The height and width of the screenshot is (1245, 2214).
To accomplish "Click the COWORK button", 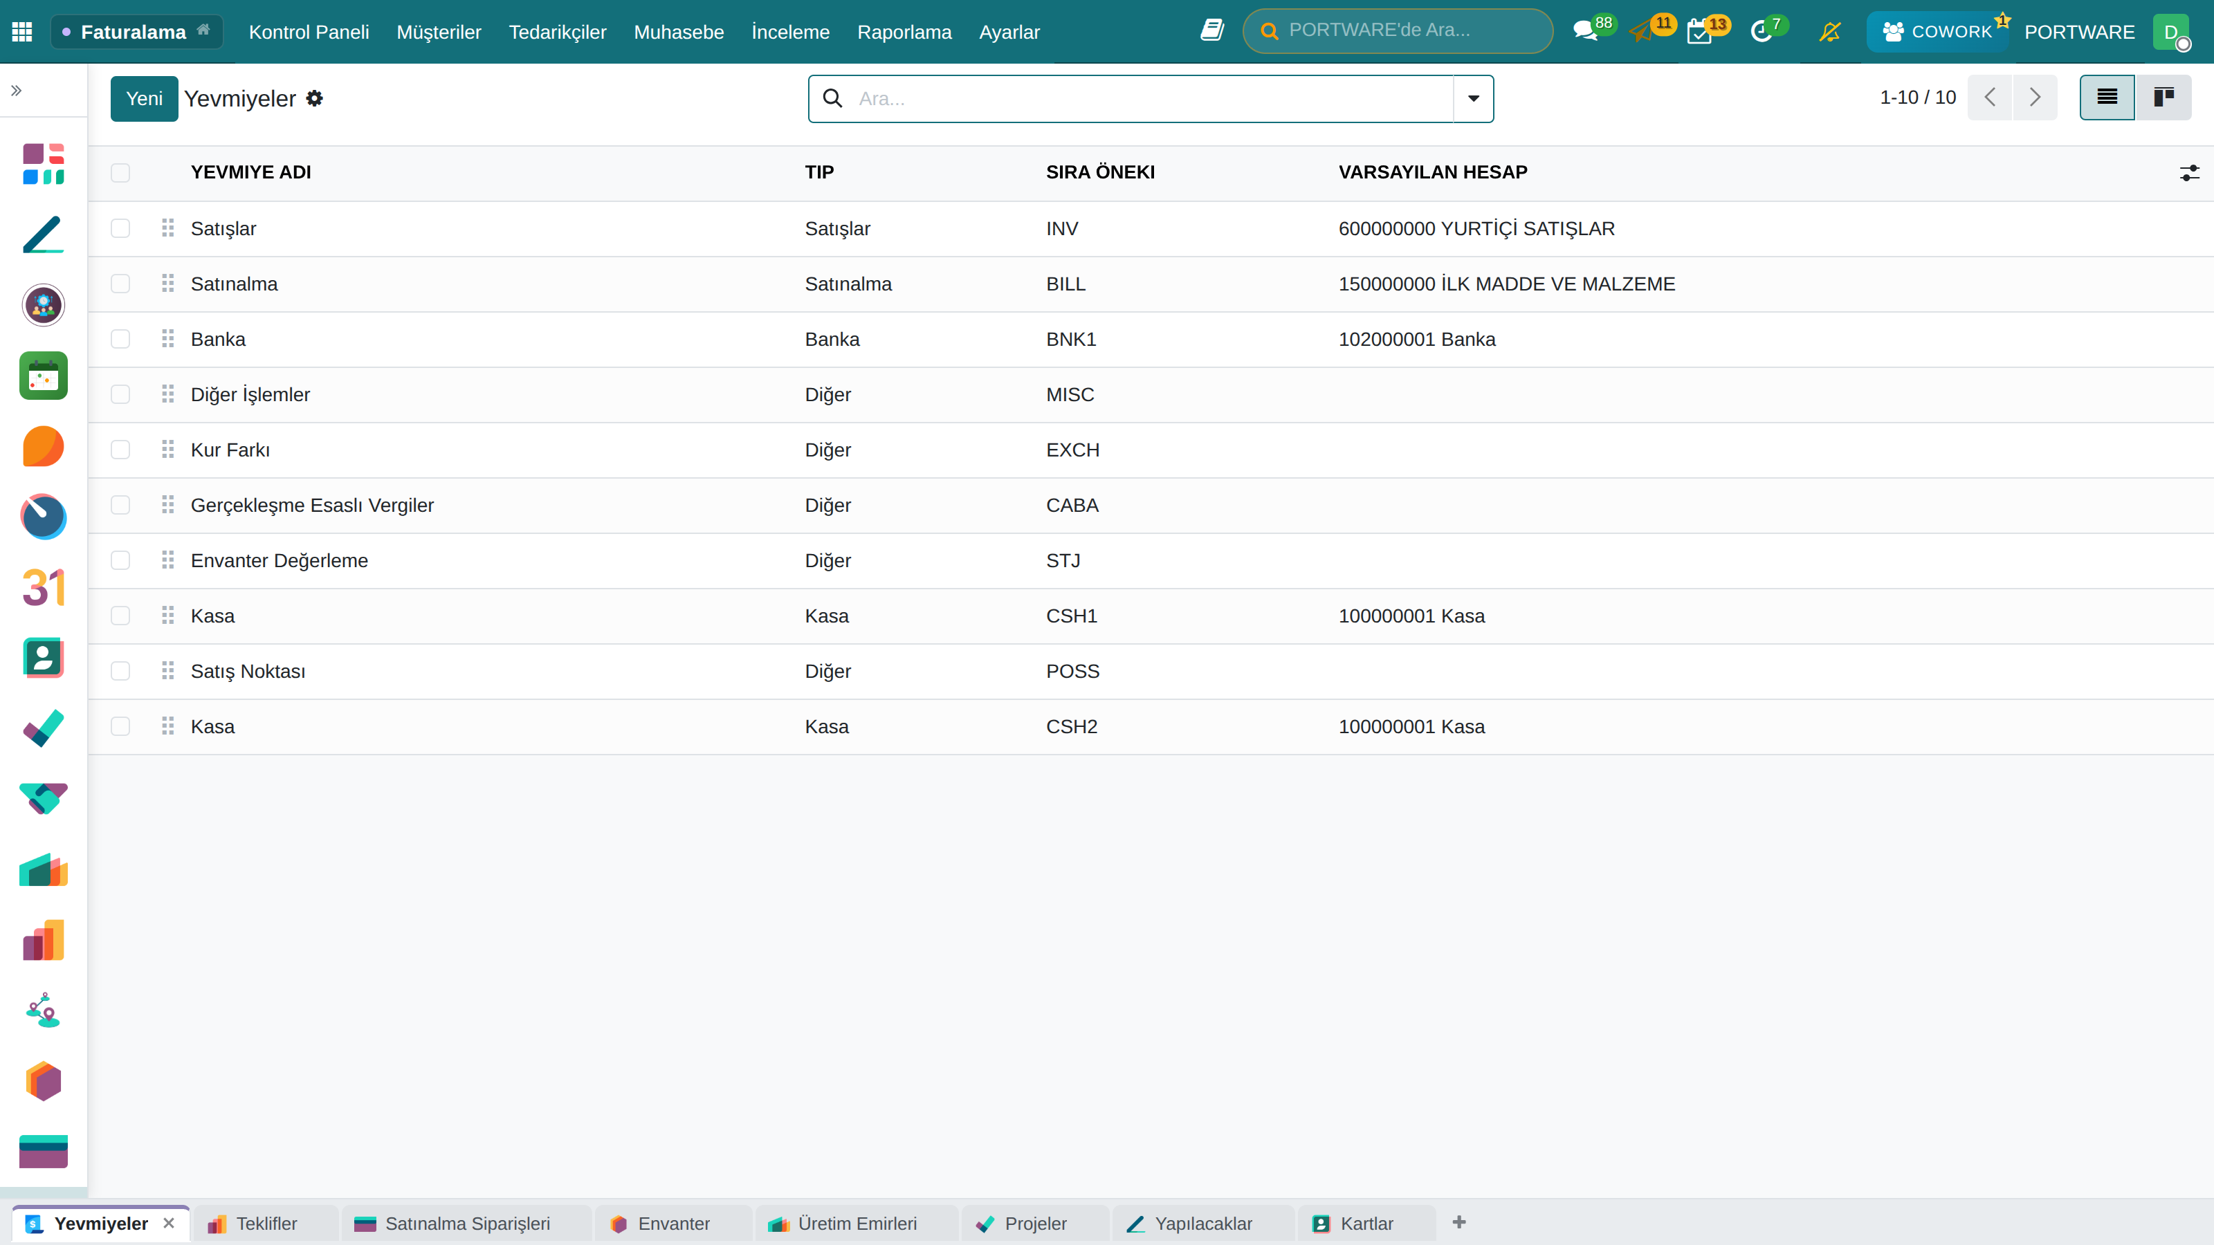I will tap(1937, 32).
